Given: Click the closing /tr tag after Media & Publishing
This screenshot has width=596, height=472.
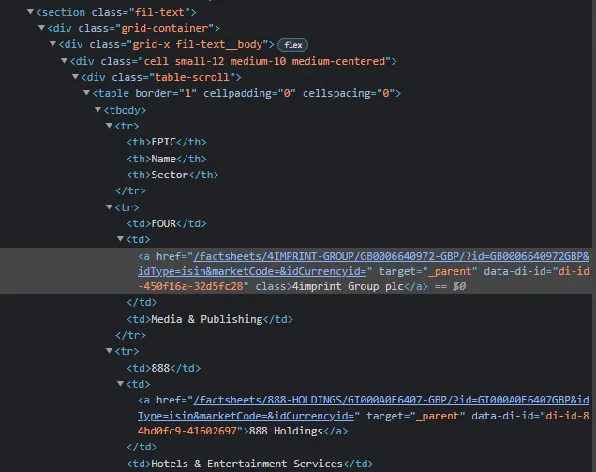Looking at the screenshot, I should (x=130, y=335).
